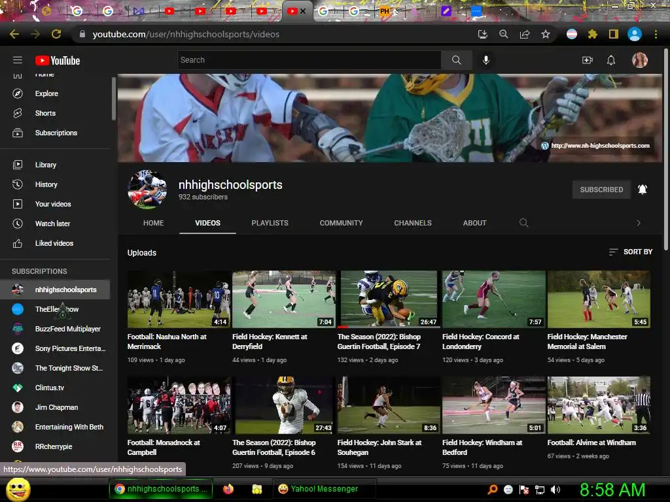
Task: Click the search magnifier button
Action: (x=456, y=60)
